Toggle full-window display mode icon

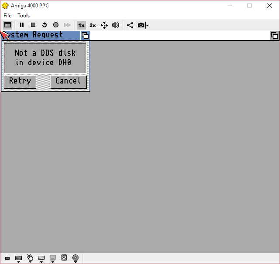[7, 25]
